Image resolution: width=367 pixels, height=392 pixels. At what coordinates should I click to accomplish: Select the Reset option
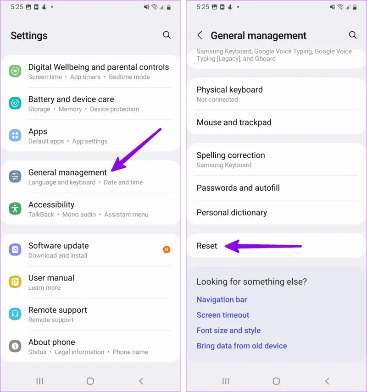276,246
